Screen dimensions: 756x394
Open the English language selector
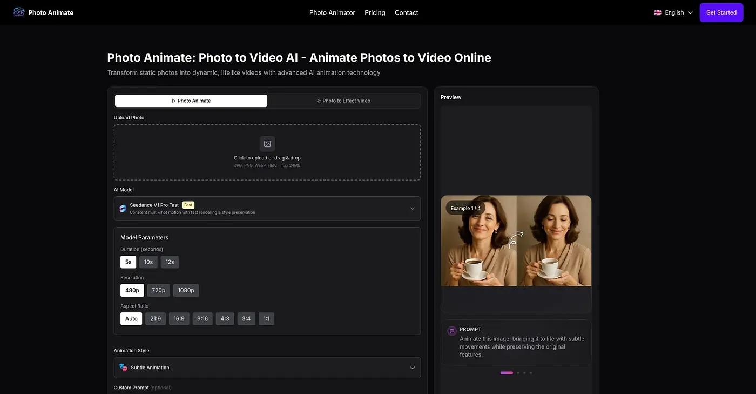pos(673,12)
